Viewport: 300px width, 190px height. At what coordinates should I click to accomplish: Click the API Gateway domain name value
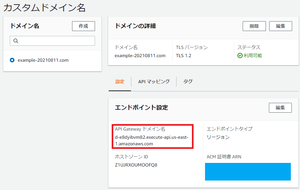click(x=152, y=140)
